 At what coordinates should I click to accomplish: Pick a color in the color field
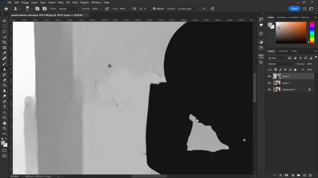point(291,33)
